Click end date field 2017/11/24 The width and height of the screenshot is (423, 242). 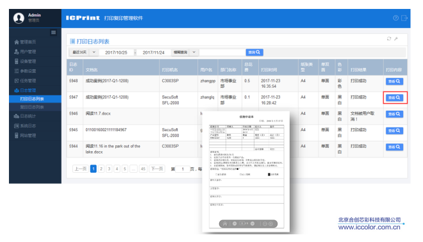[154, 52]
